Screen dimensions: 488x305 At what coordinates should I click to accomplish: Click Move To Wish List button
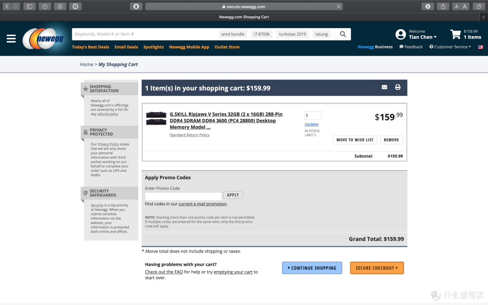(355, 140)
